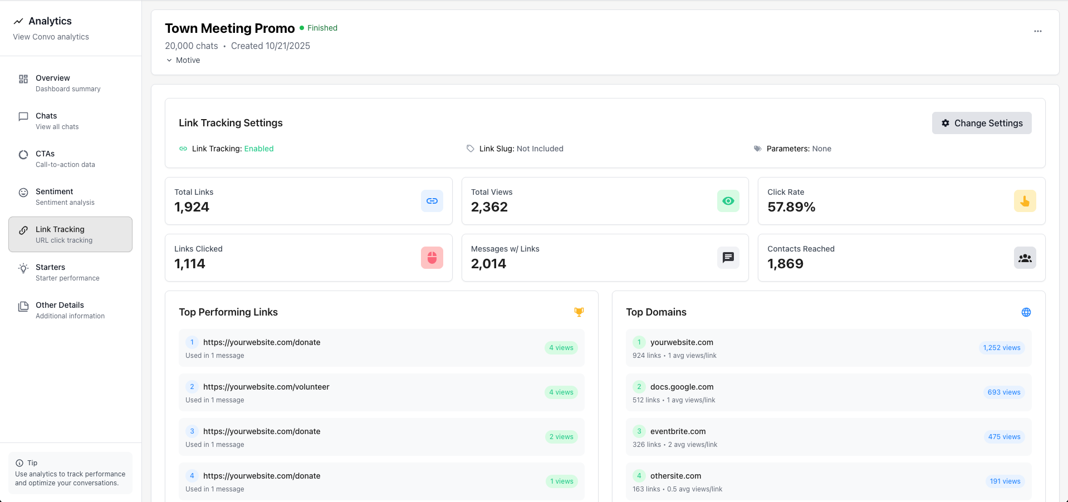Open the Change Settings dialog
The image size is (1068, 502).
[x=981, y=123]
